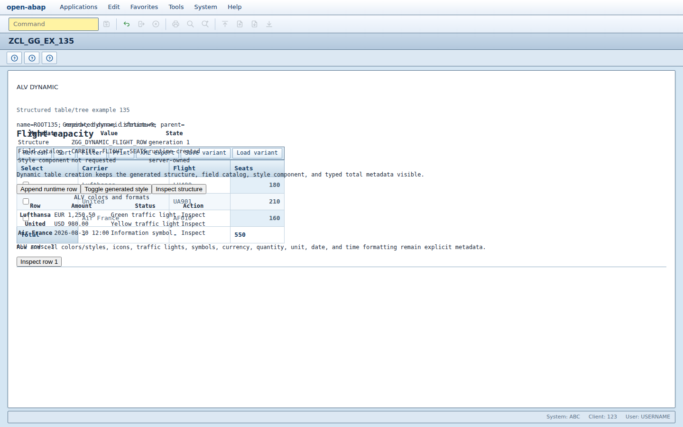Open the Applications menu
Image resolution: width=683 pixels, height=427 pixels.
[79, 7]
